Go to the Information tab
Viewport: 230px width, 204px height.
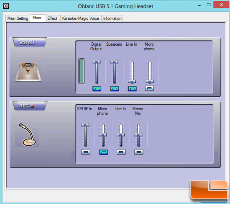112,18
